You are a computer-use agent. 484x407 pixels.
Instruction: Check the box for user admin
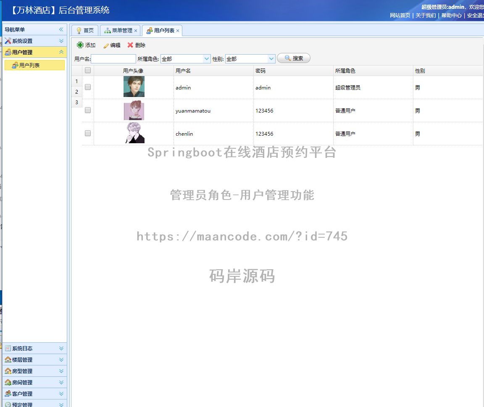[x=88, y=87]
